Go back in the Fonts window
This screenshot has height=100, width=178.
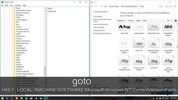[92, 6]
